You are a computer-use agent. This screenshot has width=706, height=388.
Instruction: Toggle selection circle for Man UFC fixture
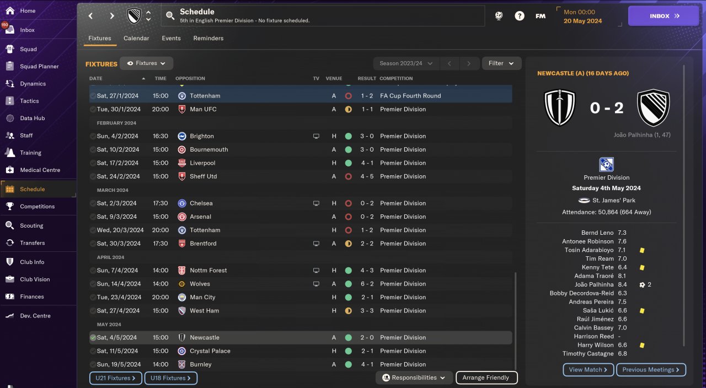click(93, 109)
